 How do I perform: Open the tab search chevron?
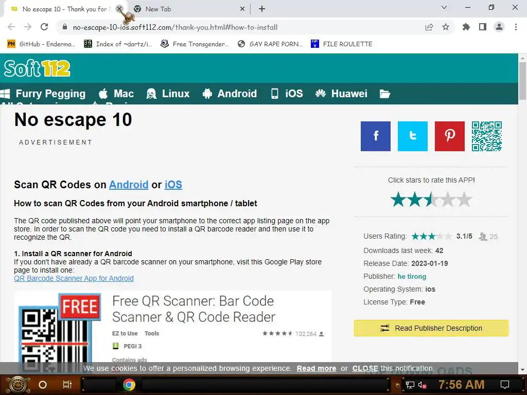tap(444, 7)
